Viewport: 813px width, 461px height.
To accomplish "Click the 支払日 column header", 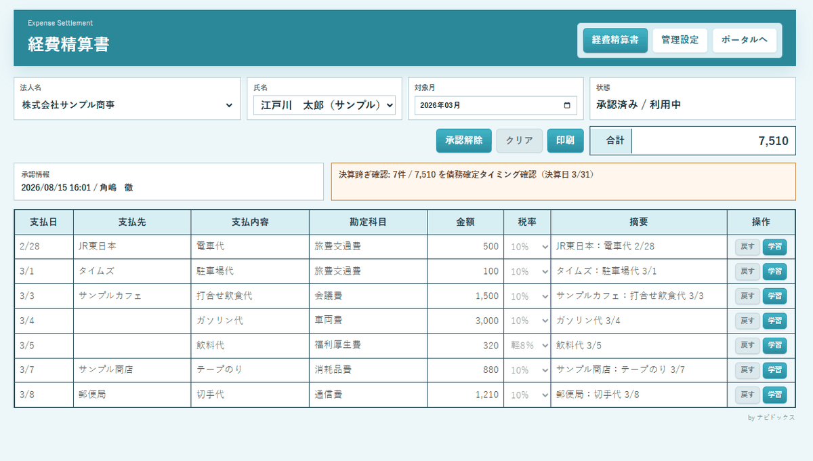I will click(x=44, y=222).
